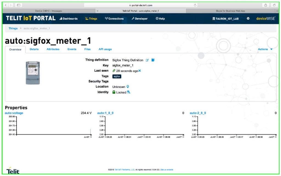281x176 pixels.
Task: Go to Things breadcrumb link
Action: pyautogui.click(x=13, y=29)
